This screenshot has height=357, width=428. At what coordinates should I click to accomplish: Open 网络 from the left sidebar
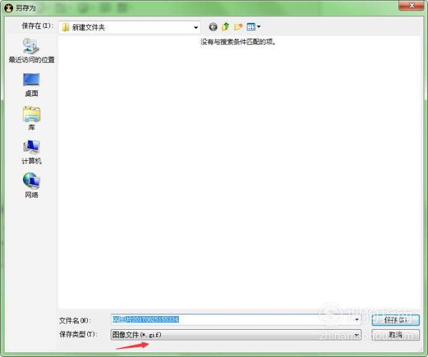click(32, 186)
